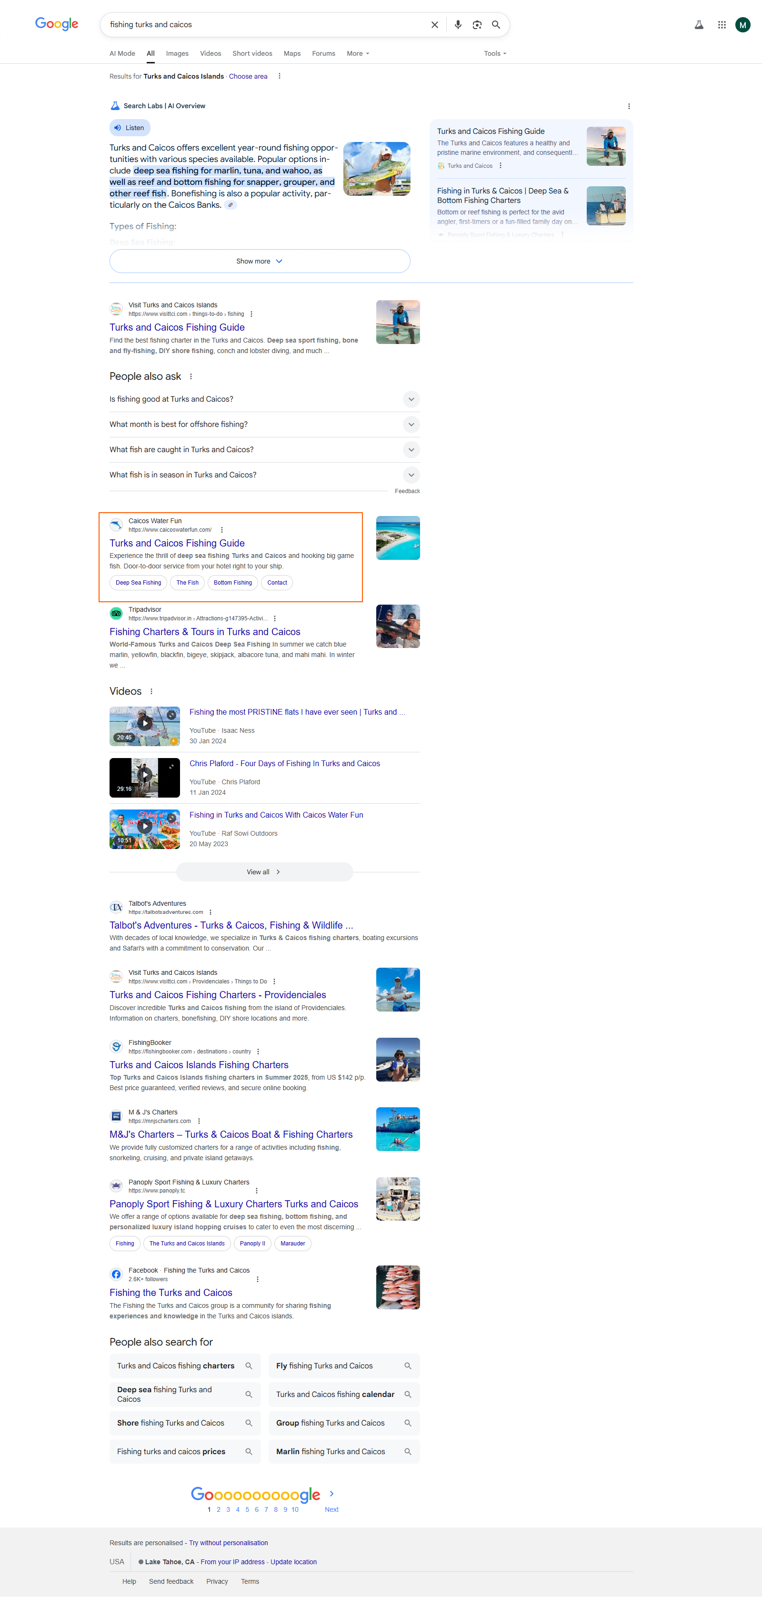Viewport: 762px width, 1599px height.
Task: Open three-dot menu beside People also ask
Action: 190,377
